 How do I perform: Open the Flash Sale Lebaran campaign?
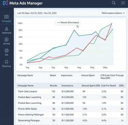pos(28,92)
